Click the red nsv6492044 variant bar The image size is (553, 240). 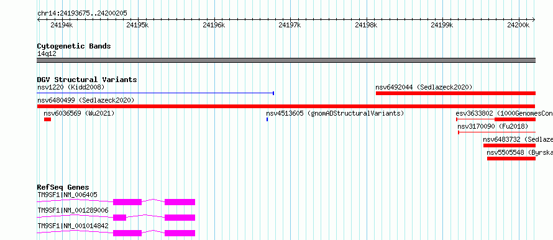(x=455, y=93)
